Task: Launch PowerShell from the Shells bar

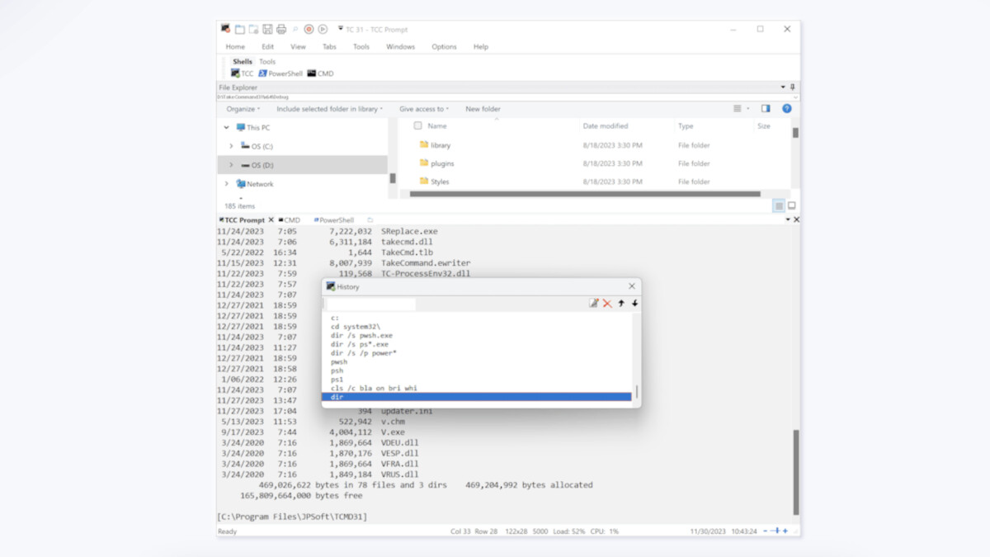Action: pos(280,73)
